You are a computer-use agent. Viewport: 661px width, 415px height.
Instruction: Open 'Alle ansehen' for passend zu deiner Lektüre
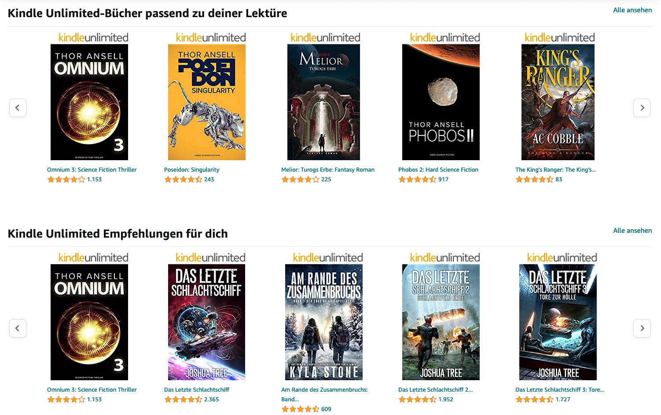(632, 10)
